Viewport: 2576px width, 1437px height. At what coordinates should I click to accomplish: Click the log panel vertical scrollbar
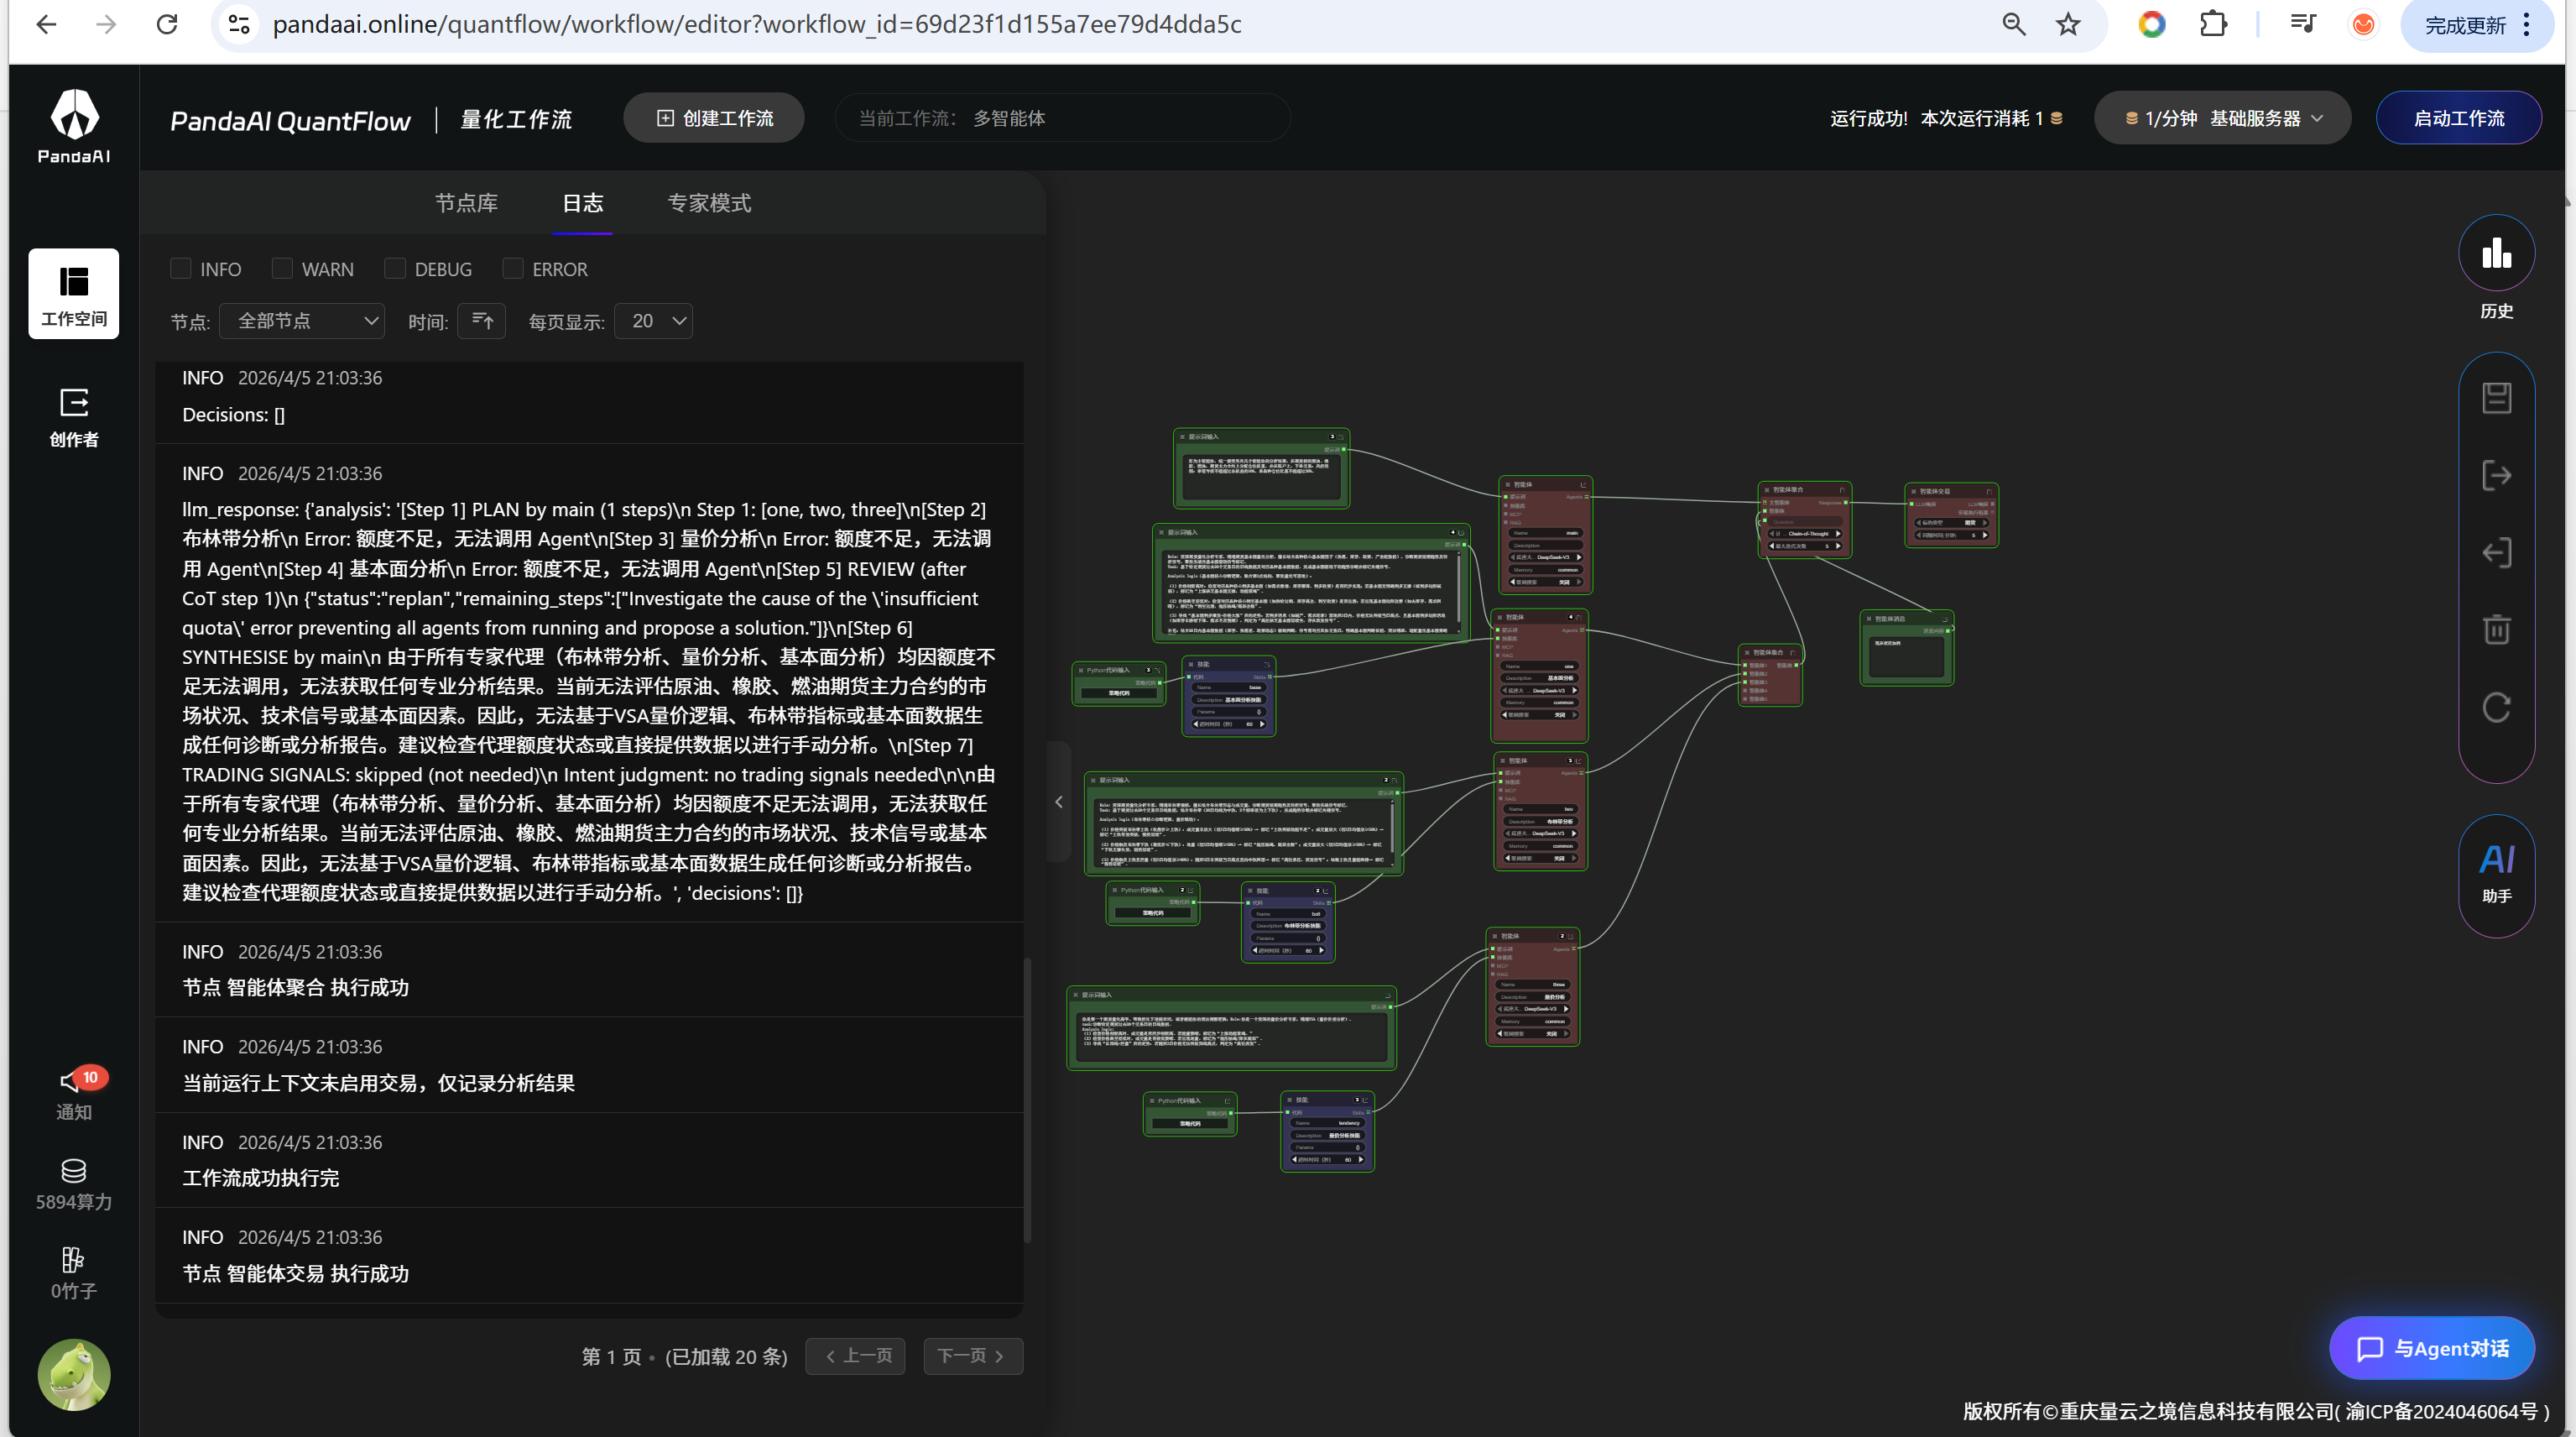coord(1027,1099)
